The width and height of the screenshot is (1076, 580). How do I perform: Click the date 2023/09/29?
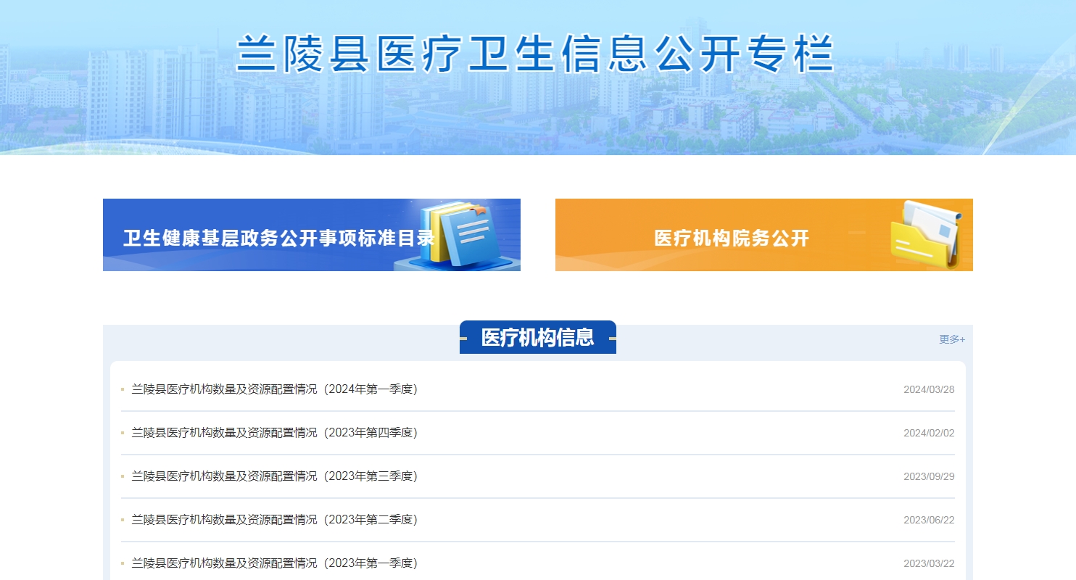click(x=929, y=476)
